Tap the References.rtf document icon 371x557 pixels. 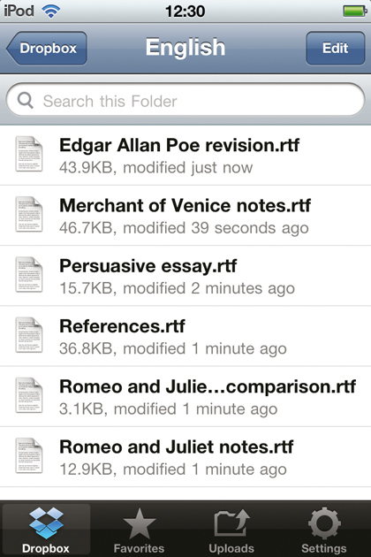pos(29,335)
